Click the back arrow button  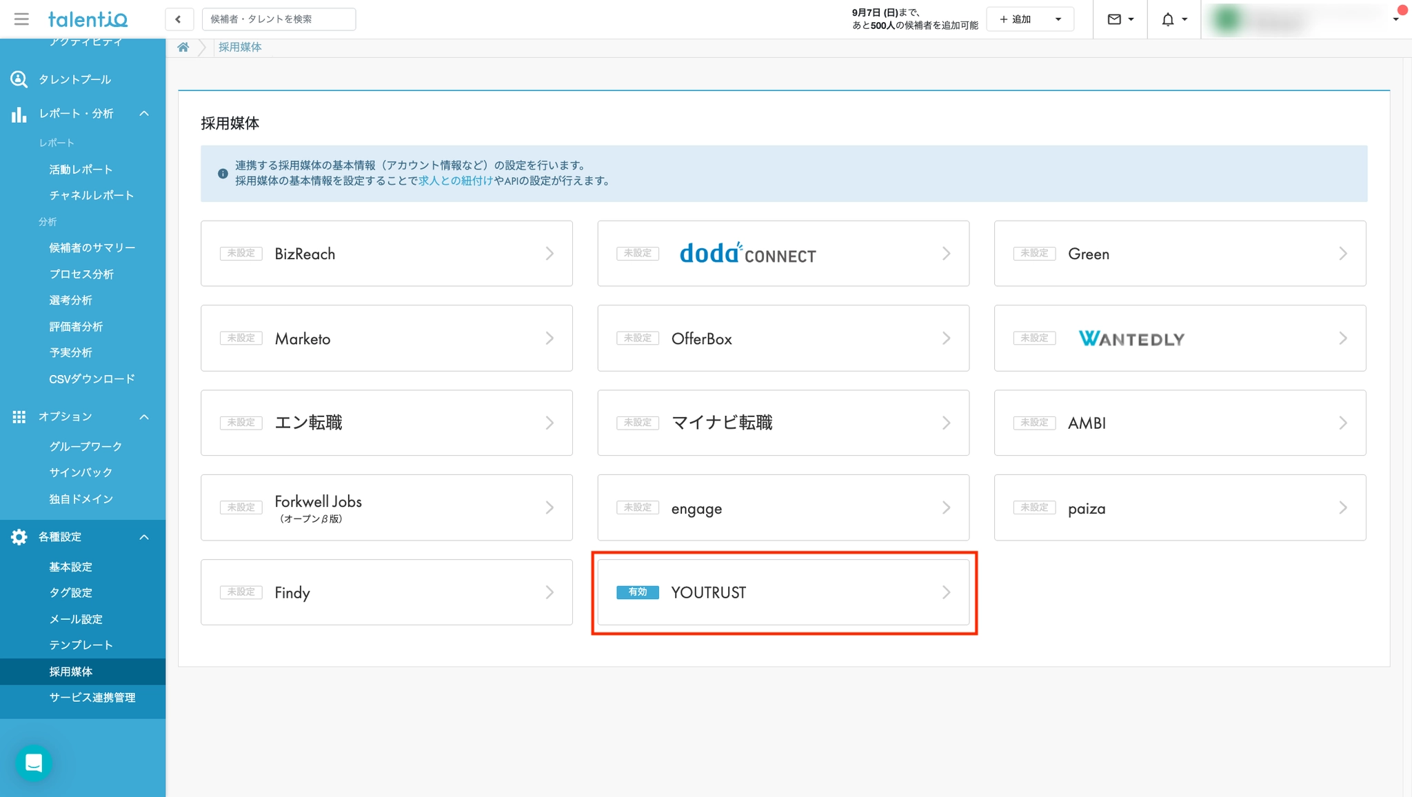179,19
